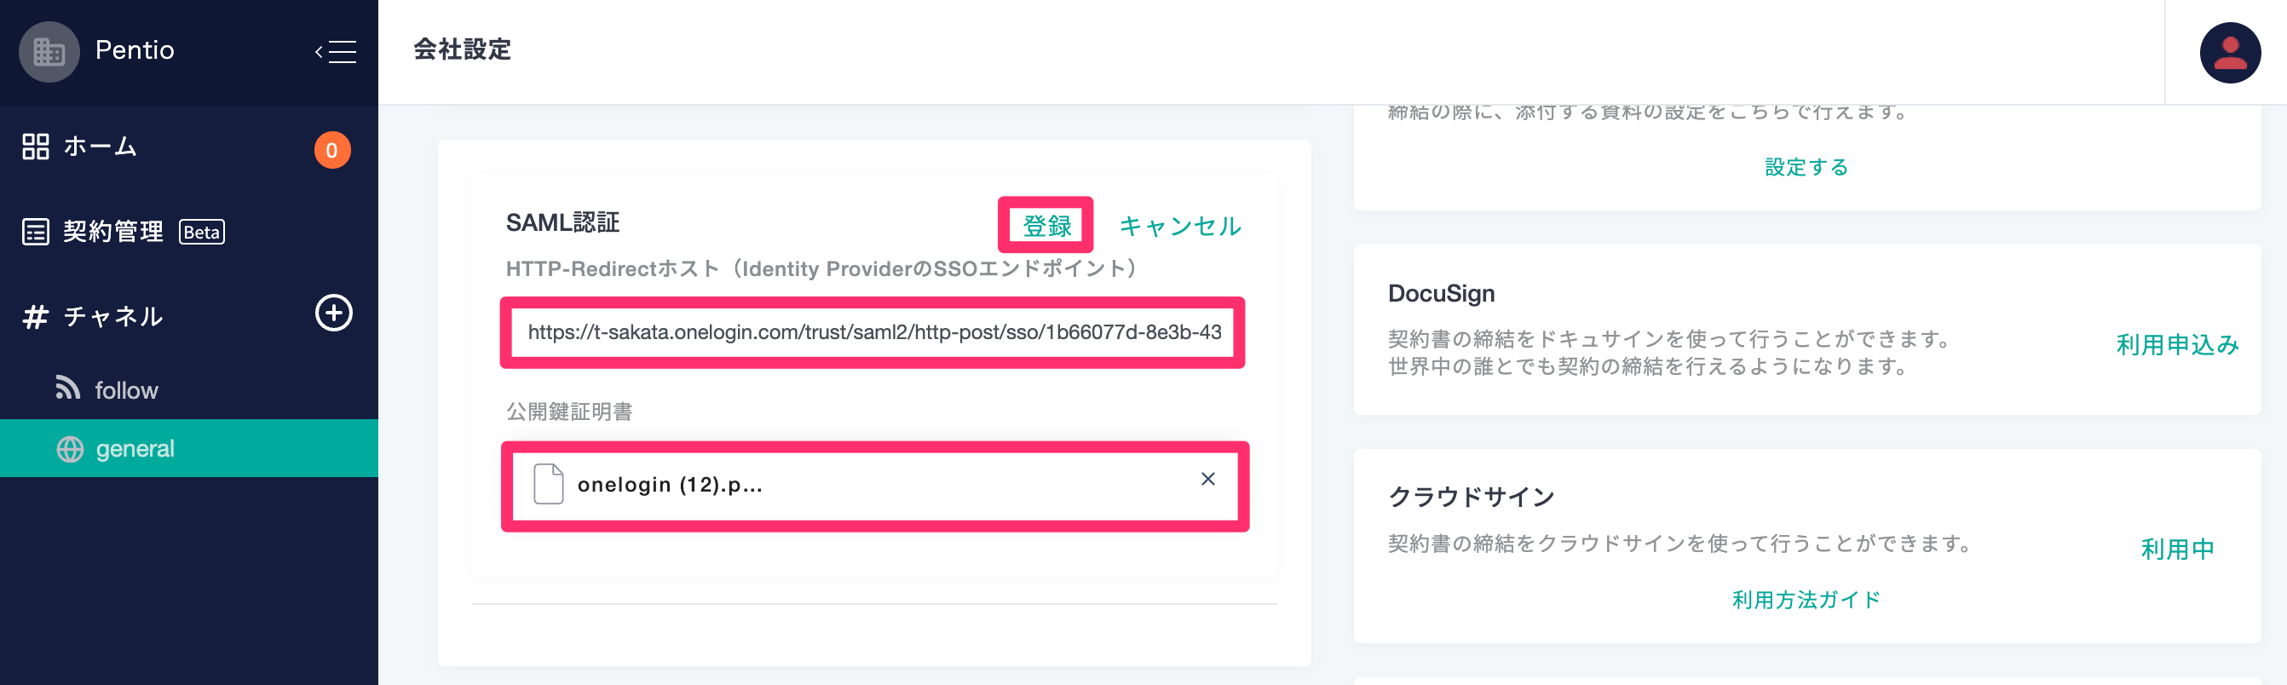Click the 設定する link
2287x685 pixels.
1806,167
